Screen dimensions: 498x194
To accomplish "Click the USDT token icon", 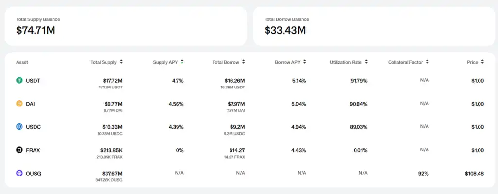I will 19,81.
